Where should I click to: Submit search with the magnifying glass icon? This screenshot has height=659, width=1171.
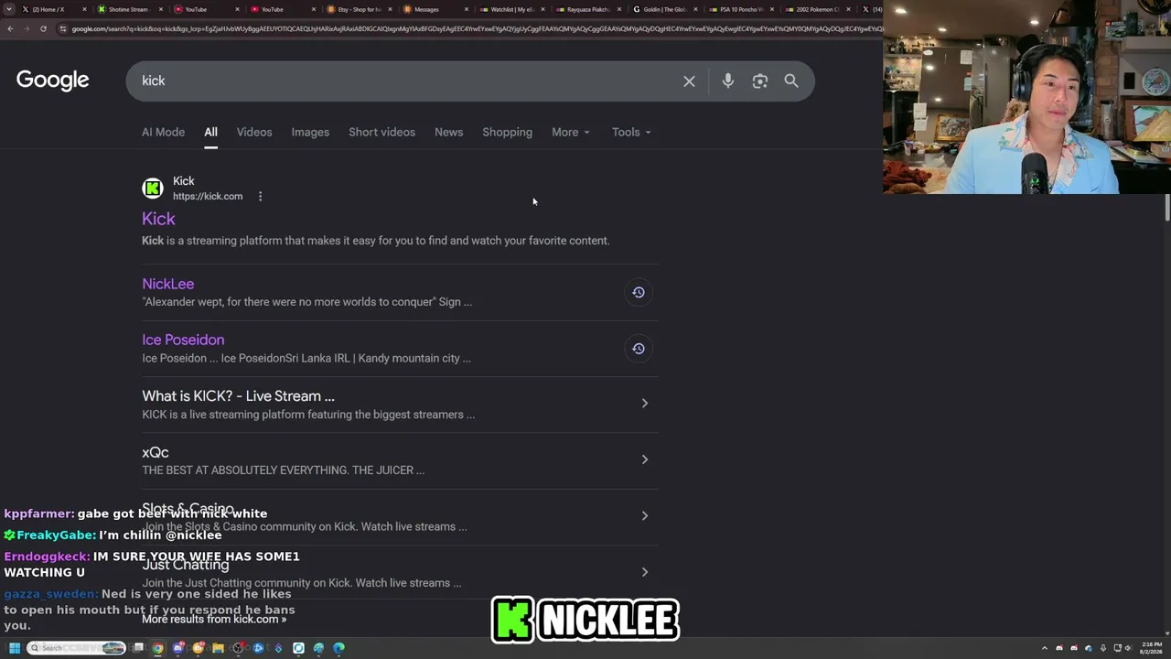tap(791, 81)
